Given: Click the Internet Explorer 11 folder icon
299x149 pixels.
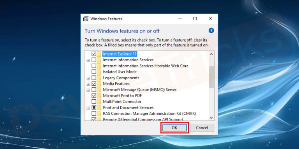Looking at the screenshot, I should [x=99, y=54].
